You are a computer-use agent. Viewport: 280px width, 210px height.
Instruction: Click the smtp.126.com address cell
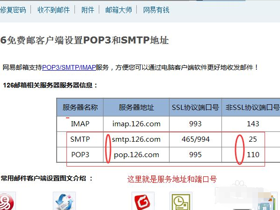[136, 139]
